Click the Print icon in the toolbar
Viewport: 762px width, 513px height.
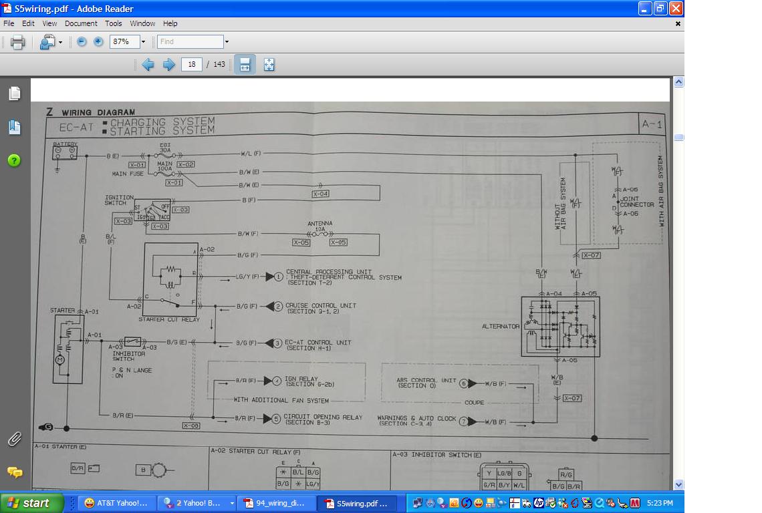[18, 42]
